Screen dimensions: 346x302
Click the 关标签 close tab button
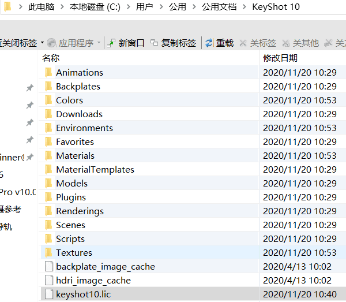pos(258,43)
